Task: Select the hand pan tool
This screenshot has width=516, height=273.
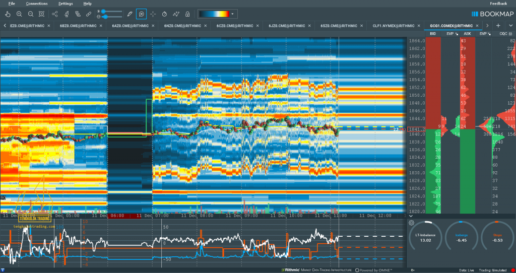Action: point(7,14)
